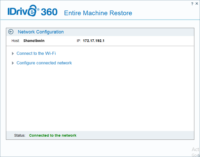Select the IP address 172.17.192.1

point(93,41)
